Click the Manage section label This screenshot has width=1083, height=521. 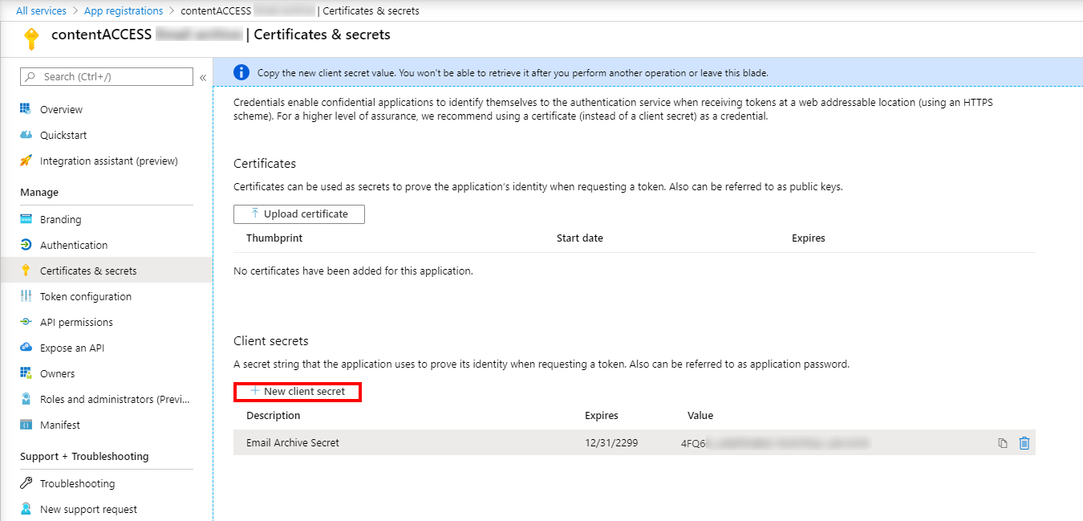click(39, 193)
